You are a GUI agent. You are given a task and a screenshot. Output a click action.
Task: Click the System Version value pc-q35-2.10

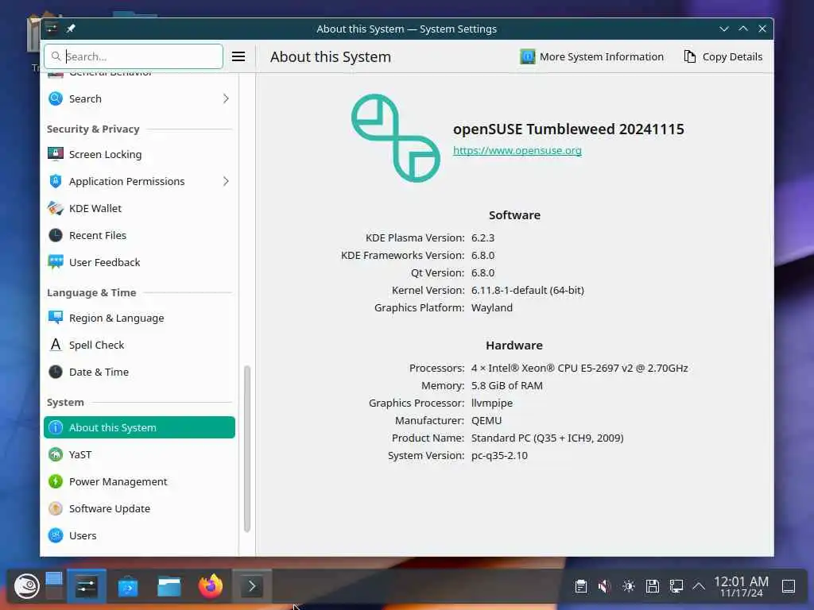tap(499, 455)
